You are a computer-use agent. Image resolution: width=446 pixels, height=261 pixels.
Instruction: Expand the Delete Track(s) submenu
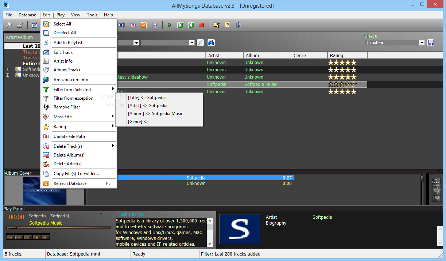tap(79, 146)
